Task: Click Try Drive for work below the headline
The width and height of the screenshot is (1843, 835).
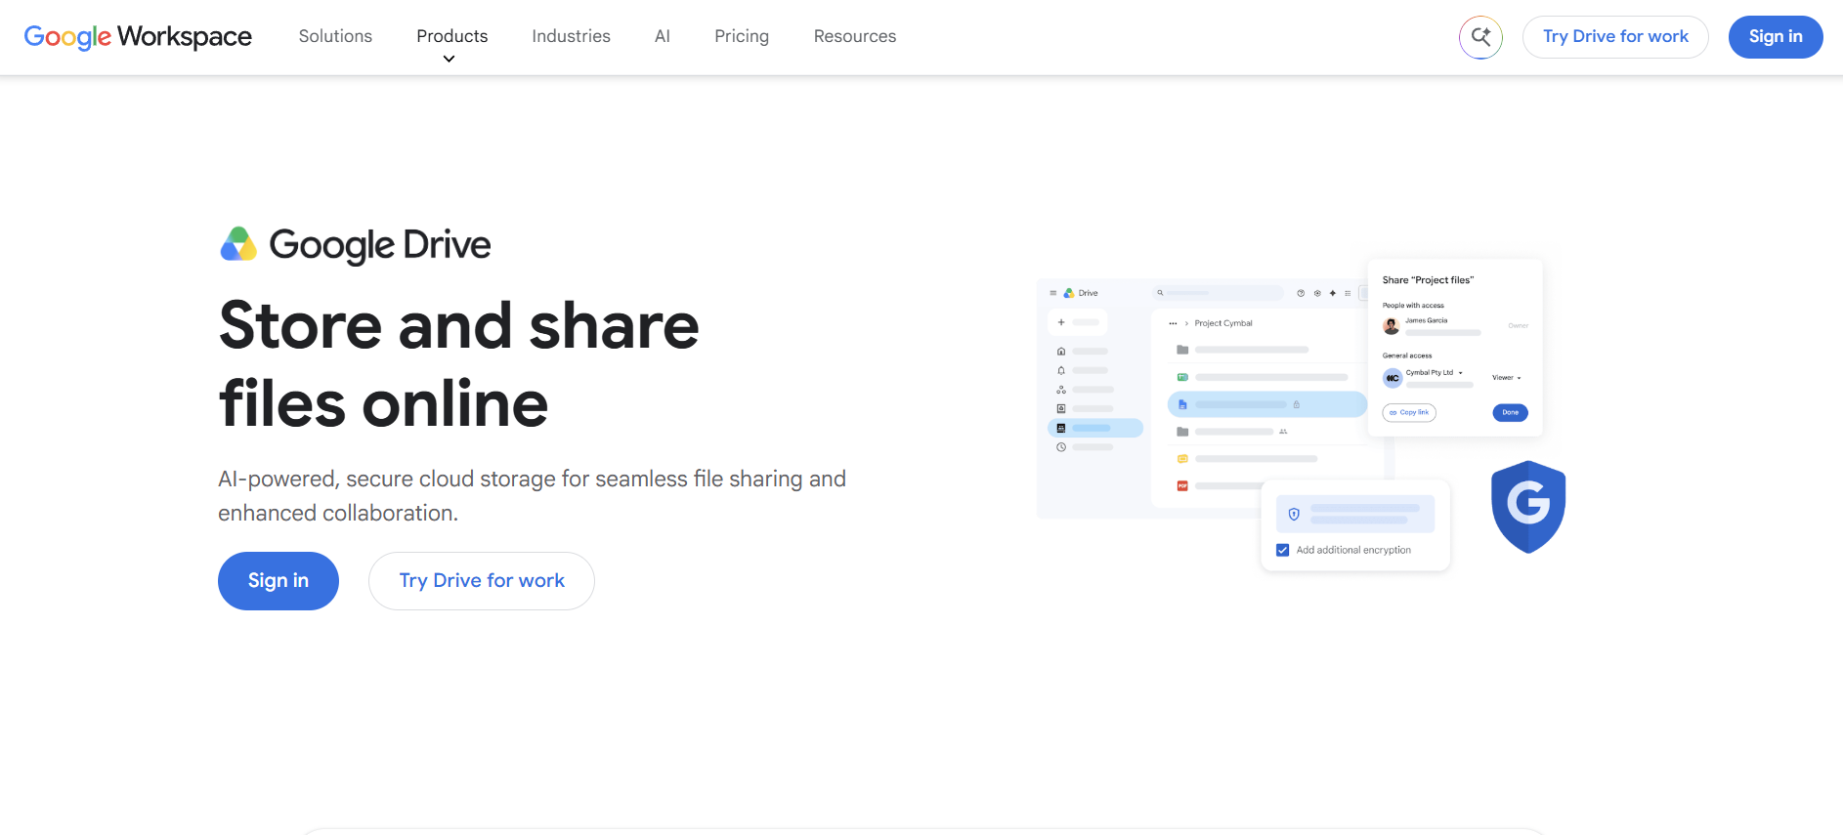Action: (x=482, y=581)
